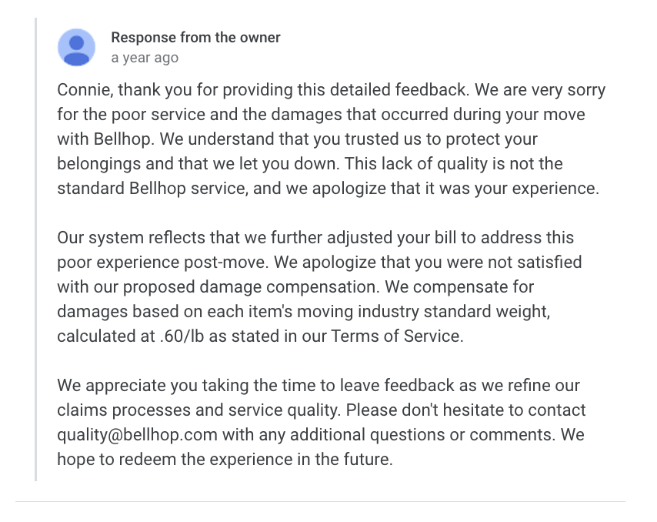The image size is (657, 522).
Task: Click the "Response from the owner" heading
Action: tap(195, 38)
